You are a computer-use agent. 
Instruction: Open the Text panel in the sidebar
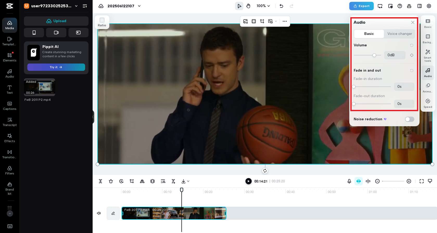point(10,90)
